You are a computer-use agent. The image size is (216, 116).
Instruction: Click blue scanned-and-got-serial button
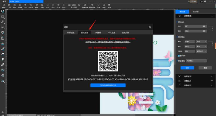108,85
